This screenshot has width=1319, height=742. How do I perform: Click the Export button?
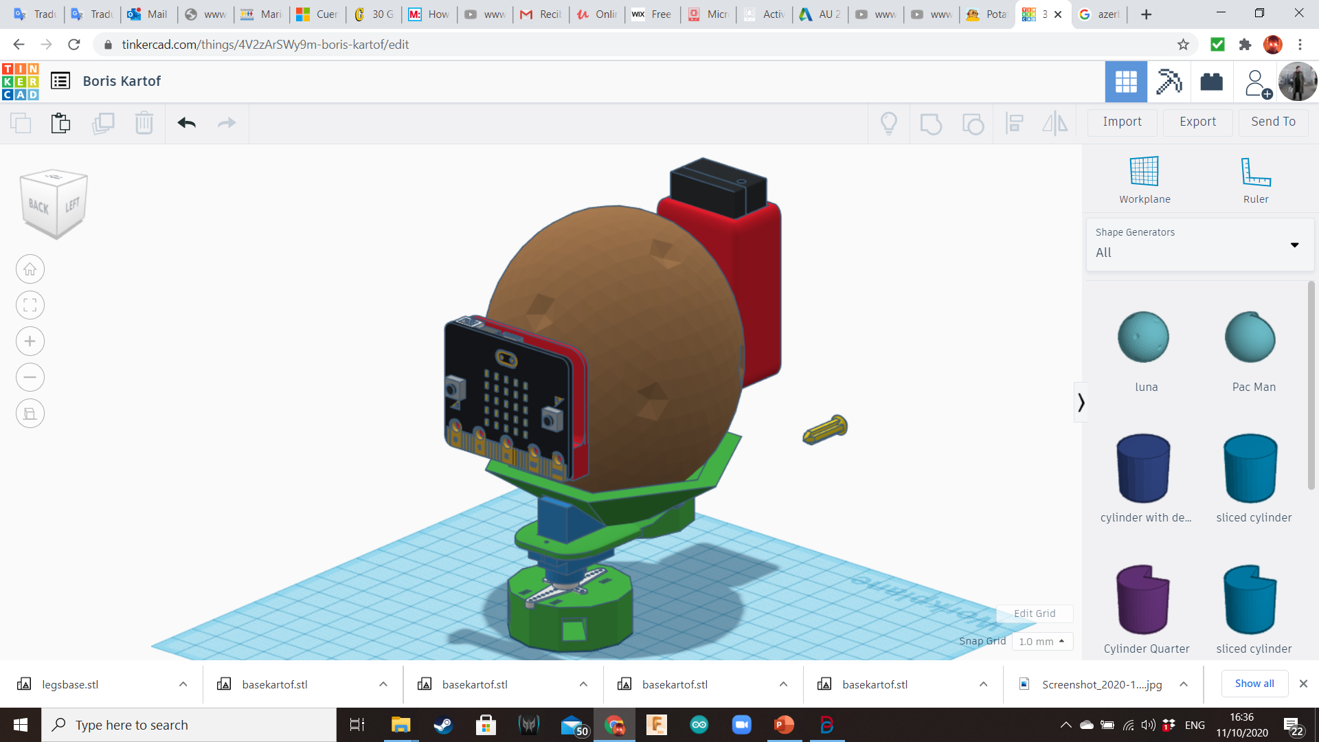(1197, 122)
